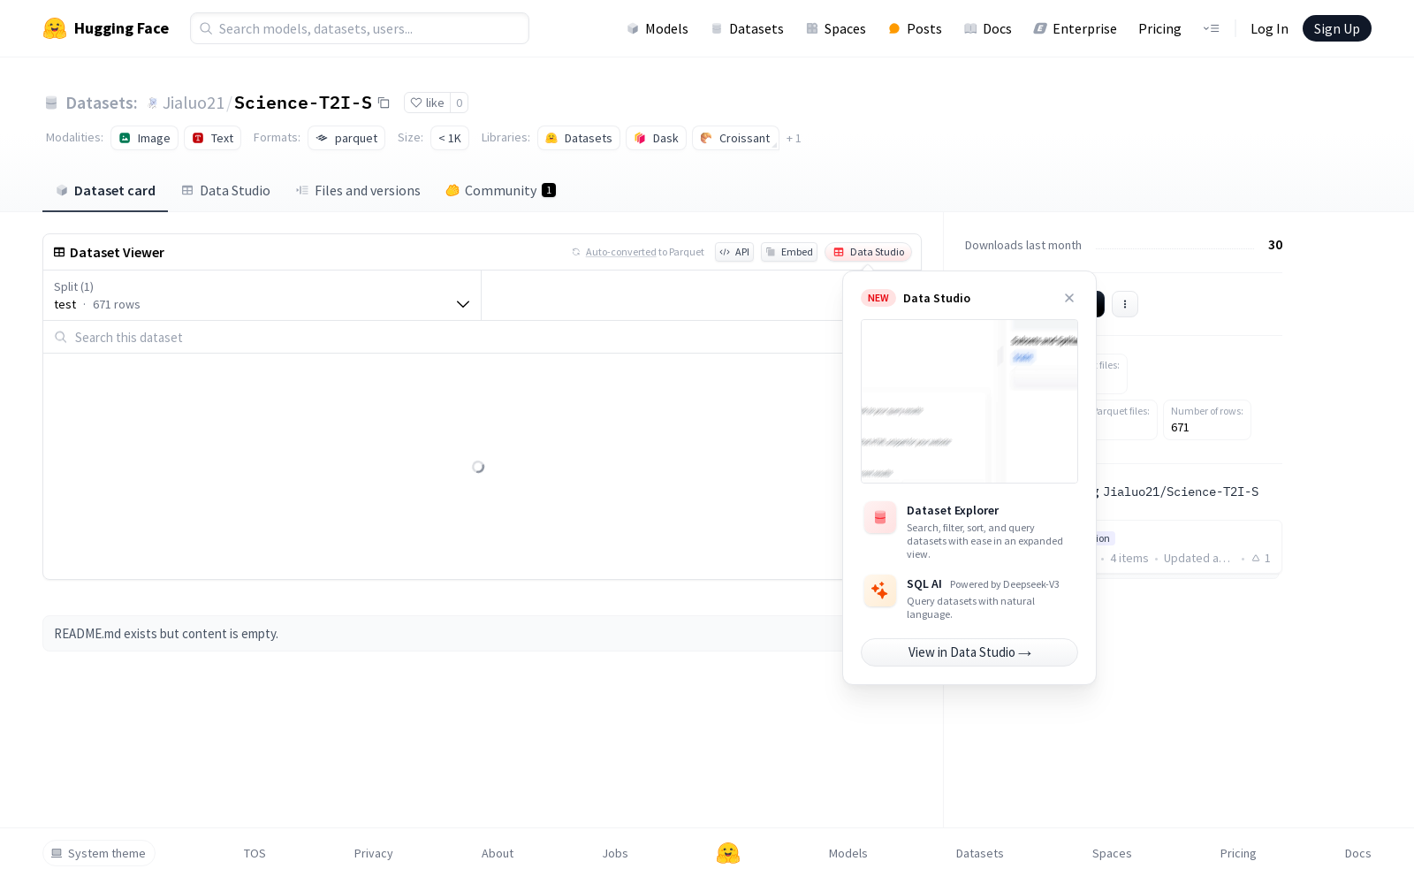Image resolution: width=1414 pixels, height=884 pixels.
Task: Click the "30" downloads last month value
Action: (1275, 245)
